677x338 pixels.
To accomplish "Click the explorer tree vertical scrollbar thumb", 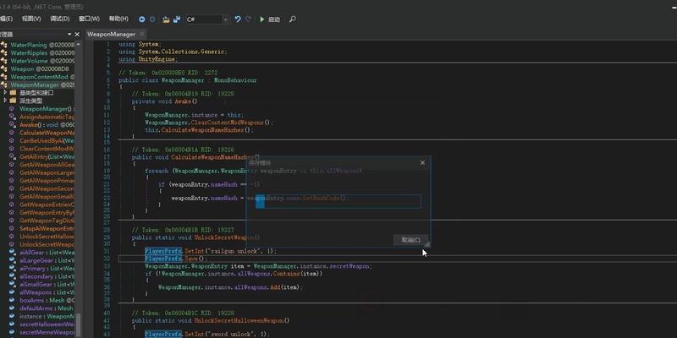I will coord(78,324).
